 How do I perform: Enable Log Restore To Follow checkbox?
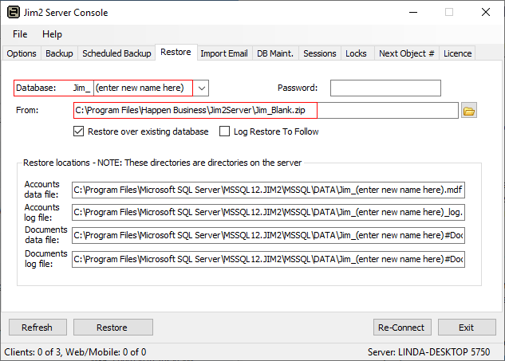[224, 131]
